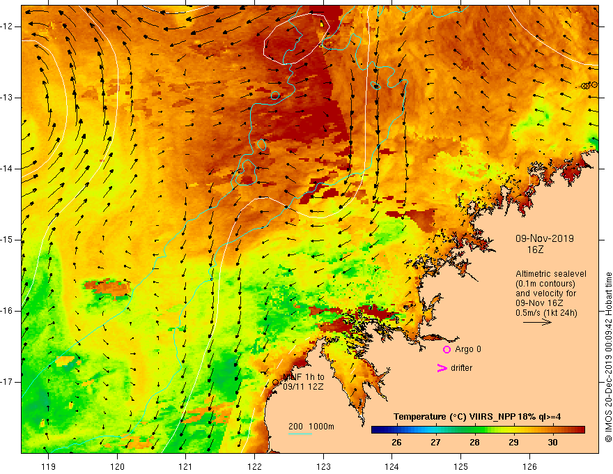Select the 'Argo 0' legend label

pyautogui.click(x=468, y=349)
